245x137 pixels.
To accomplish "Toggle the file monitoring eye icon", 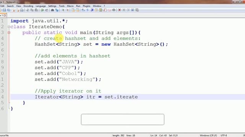I will [114, 10].
